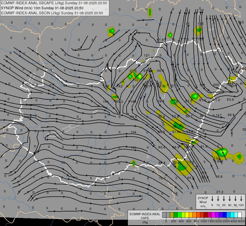Screen dimensions: 246x226
Task: Click the map value 83.6
Action: (230, 100)
